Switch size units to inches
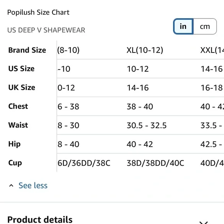Viewport: 224px width, 224px height. pyautogui.click(x=183, y=26)
